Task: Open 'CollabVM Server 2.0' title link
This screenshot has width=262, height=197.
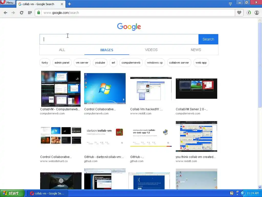Action: (x=192, y=109)
